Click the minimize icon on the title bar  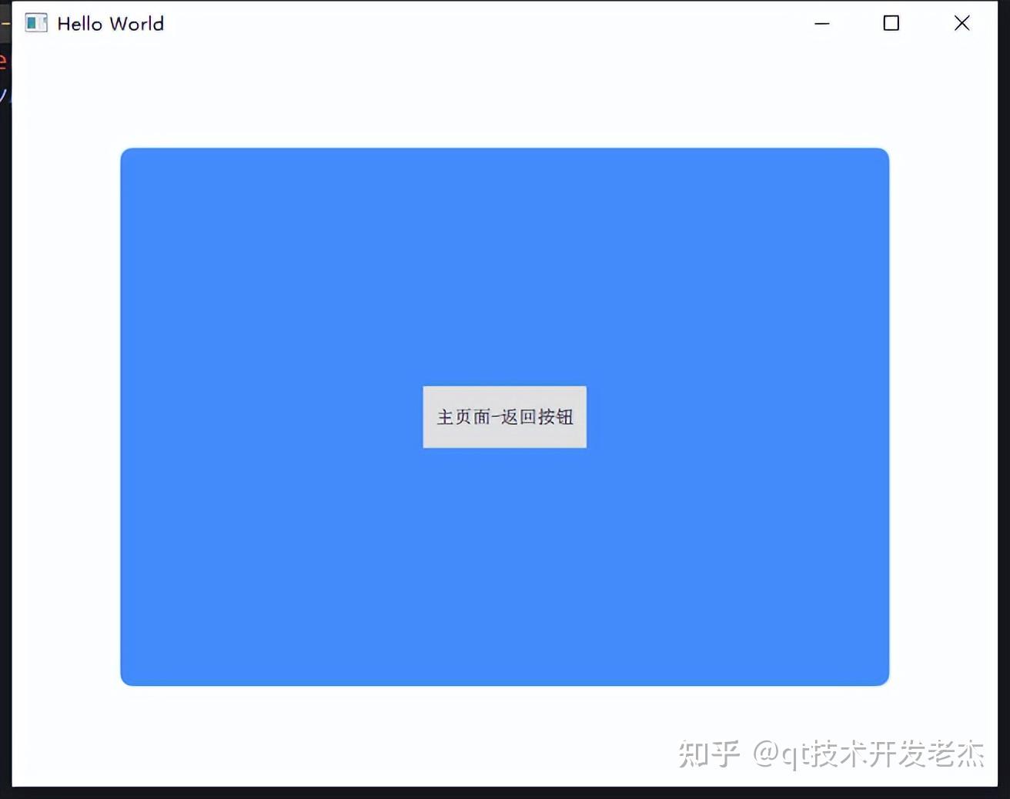(822, 24)
